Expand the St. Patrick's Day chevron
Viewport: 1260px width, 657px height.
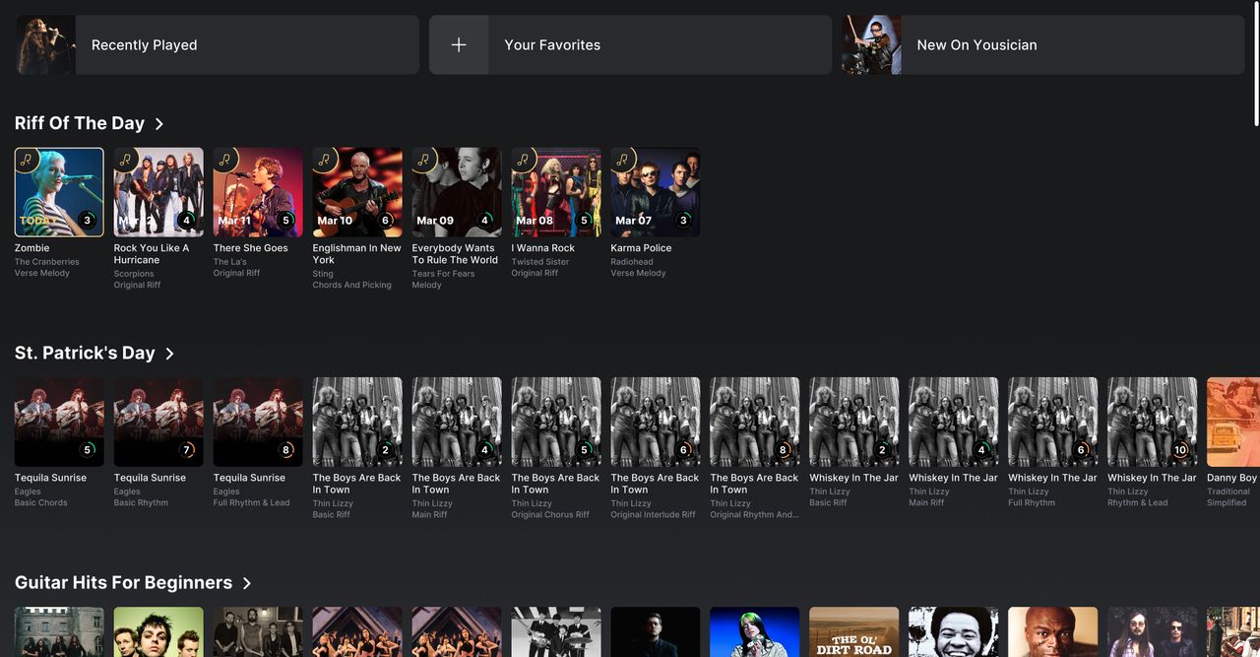169,353
